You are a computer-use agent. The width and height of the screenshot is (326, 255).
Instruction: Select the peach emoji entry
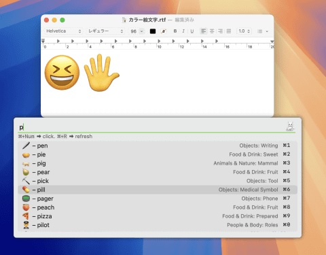[158, 207]
